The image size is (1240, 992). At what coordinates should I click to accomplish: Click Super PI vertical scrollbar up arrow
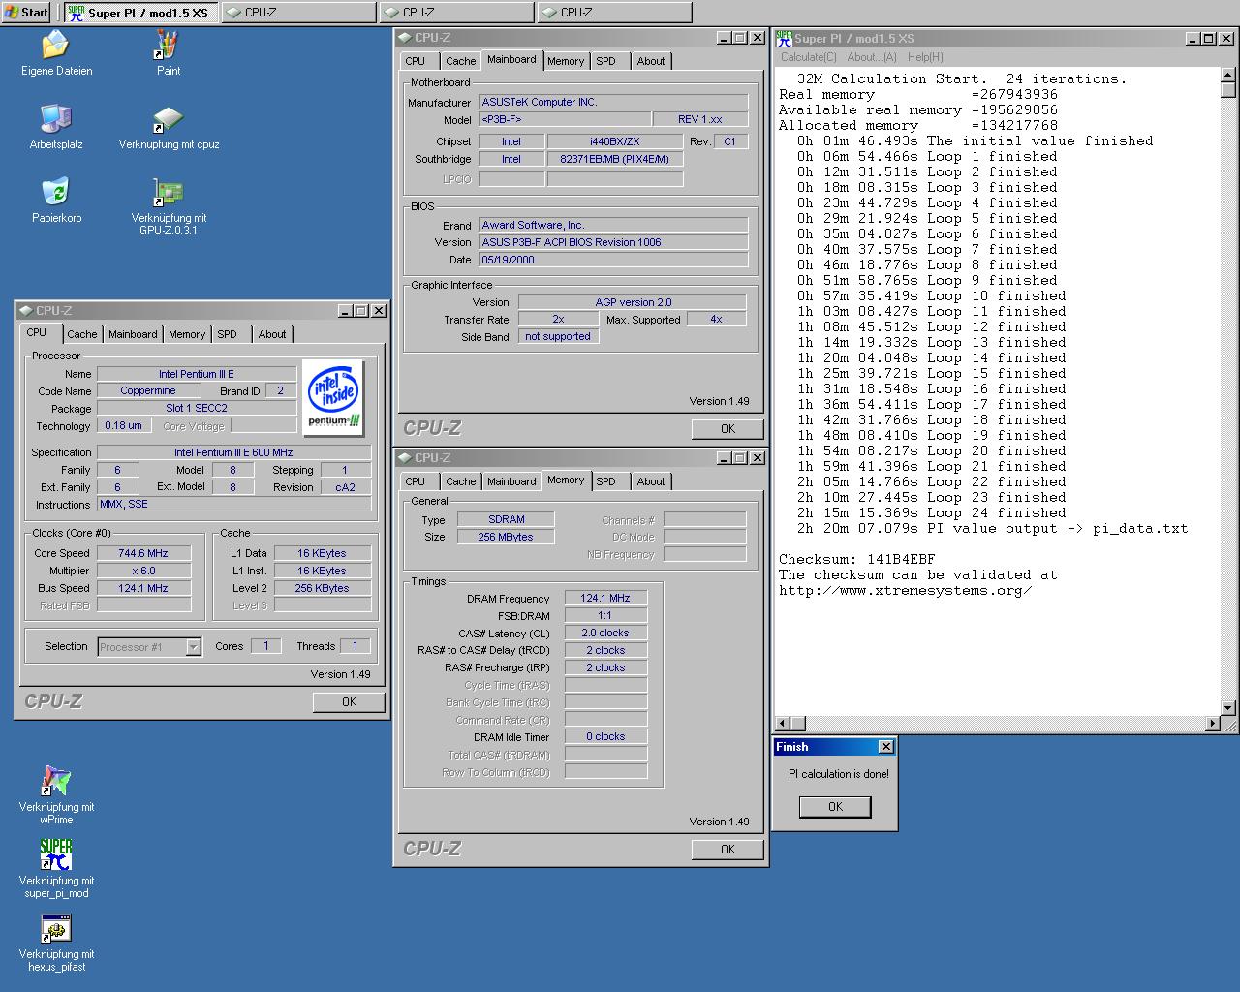coord(1228,75)
